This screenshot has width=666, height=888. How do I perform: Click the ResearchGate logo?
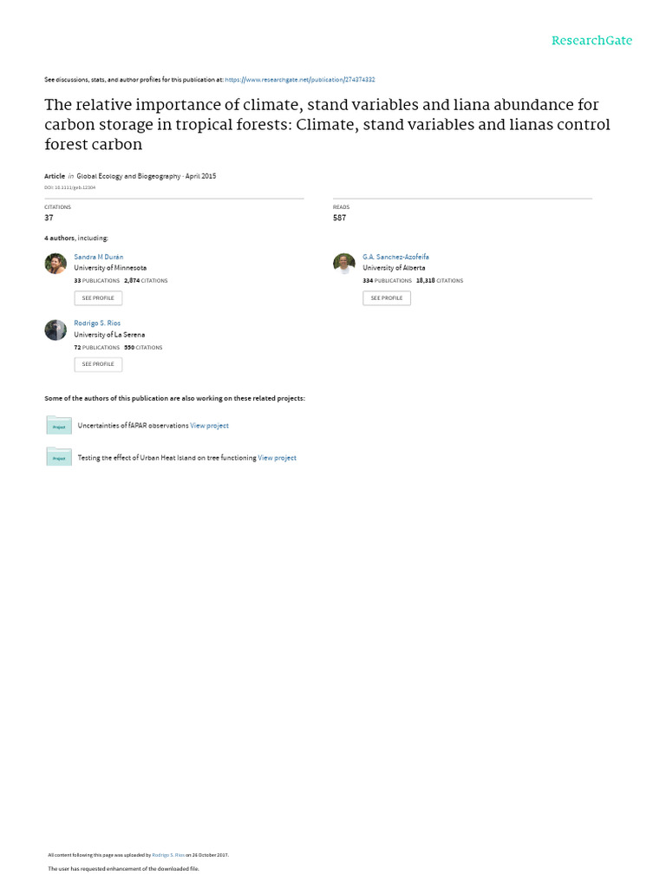(x=592, y=41)
